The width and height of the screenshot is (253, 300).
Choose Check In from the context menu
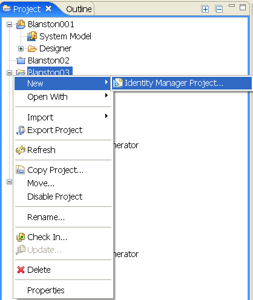click(x=62, y=237)
